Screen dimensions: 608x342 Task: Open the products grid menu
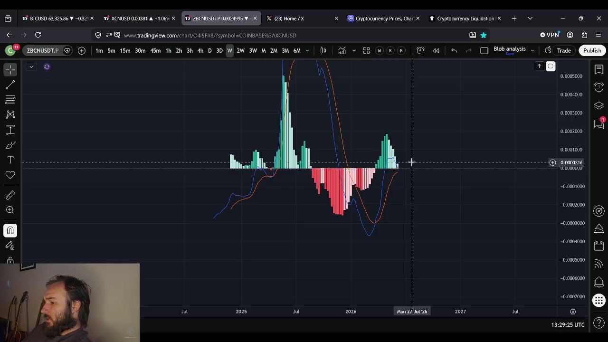click(x=599, y=301)
